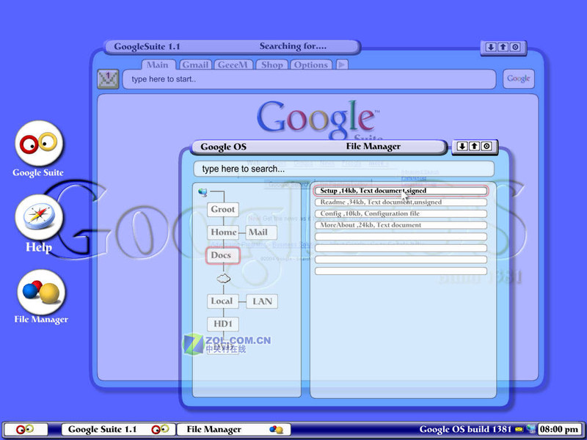Click the circle button in GoogleSuite titlebar
Screen dimensions: 587x440
point(516,47)
